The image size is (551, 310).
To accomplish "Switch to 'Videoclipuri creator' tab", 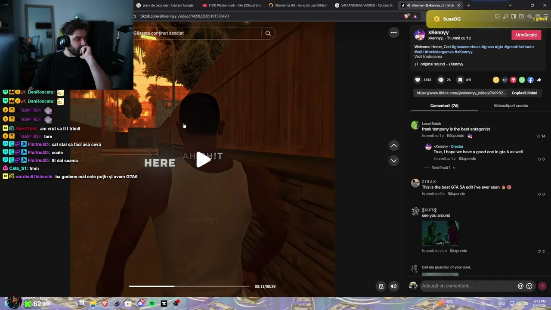I will click(x=511, y=105).
